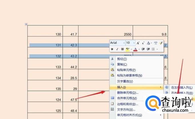Toggle Bold in the mini toolbar
This screenshot has width=195, height=119.
pos(112,49)
